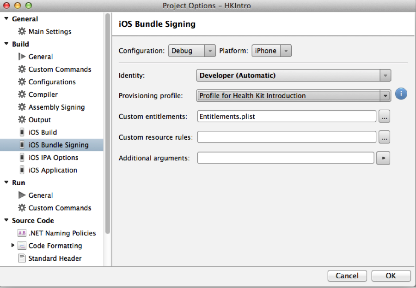Select Build General in the sidebar
The width and height of the screenshot is (416, 288).
point(41,57)
